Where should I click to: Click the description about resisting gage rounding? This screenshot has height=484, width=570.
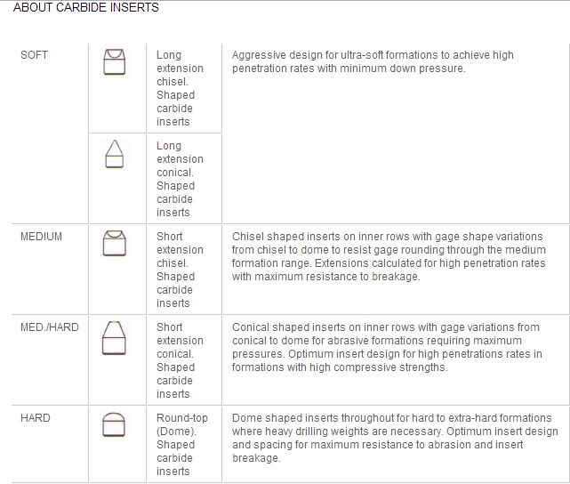[x=389, y=256]
